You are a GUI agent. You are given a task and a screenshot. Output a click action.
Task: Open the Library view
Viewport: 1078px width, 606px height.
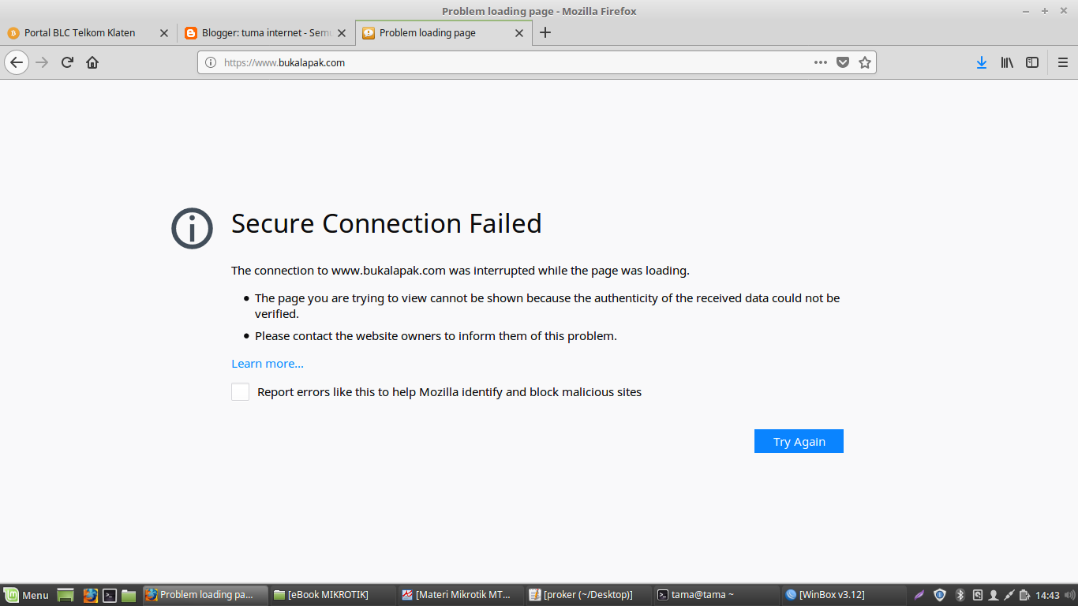point(1007,62)
